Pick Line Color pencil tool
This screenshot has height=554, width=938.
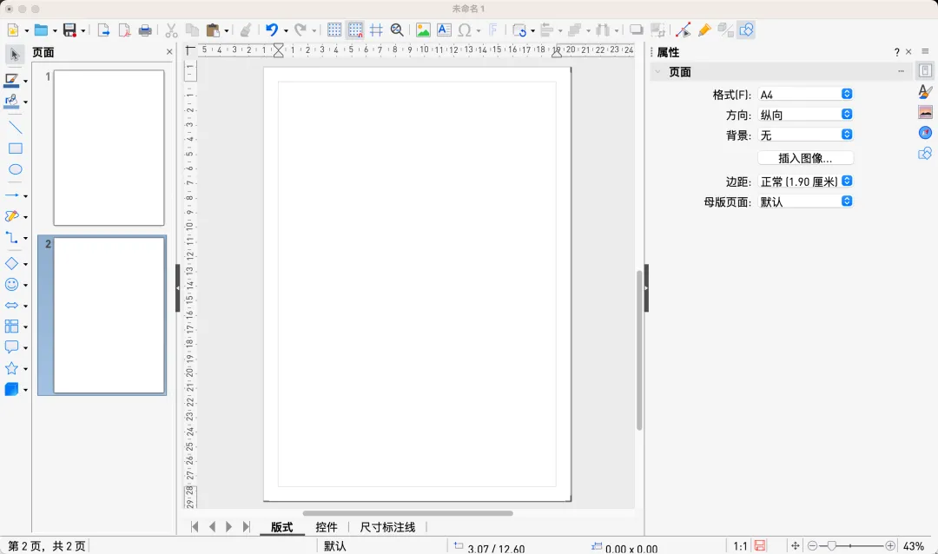click(11, 80)
